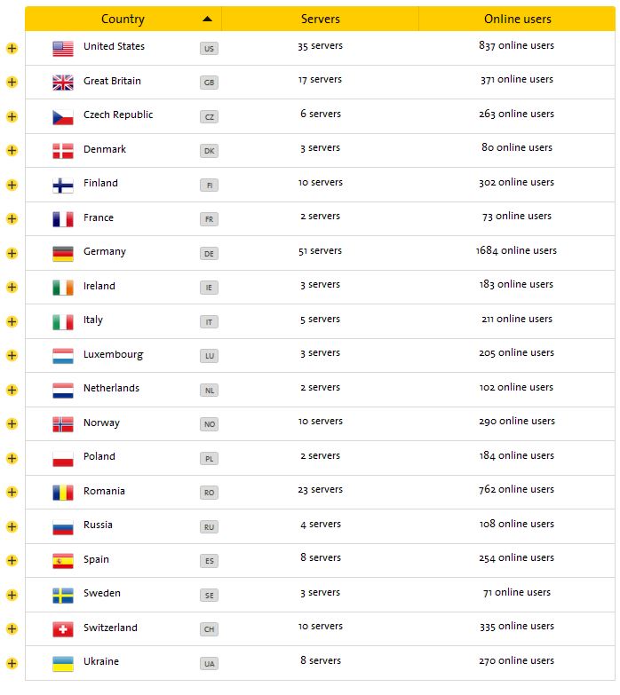Screen dimensions: 620x695
Task: Click the Norway flag icon
Action: tap(62, 424)
